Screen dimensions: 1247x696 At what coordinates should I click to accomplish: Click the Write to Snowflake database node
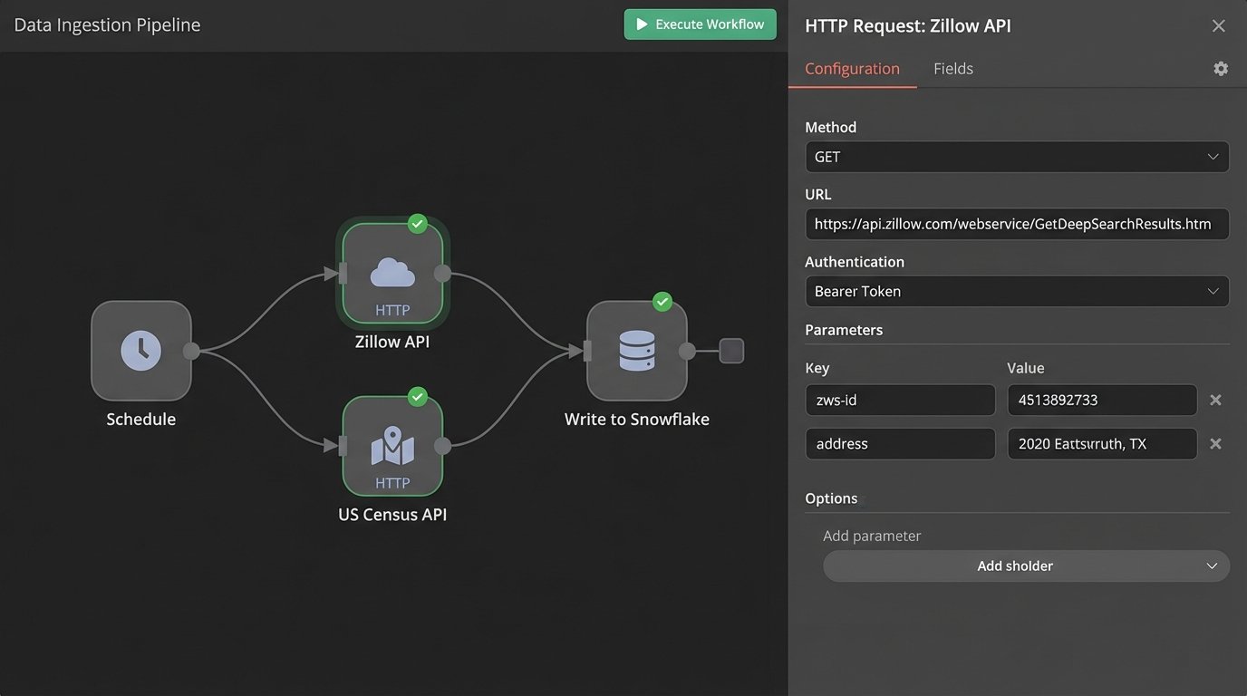(636, 351)
